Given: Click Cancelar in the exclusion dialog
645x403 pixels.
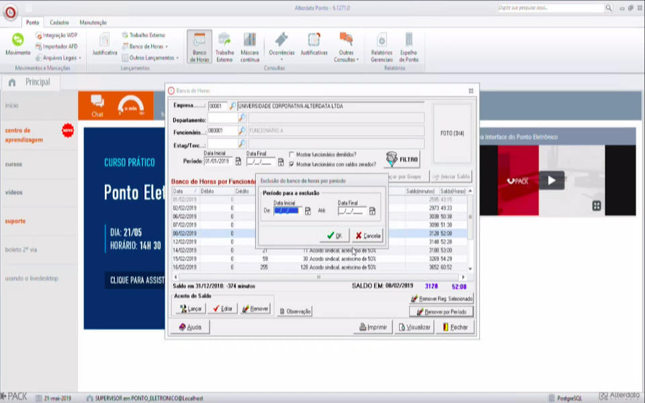Looking at the screenshot, I should coord(368,236).
